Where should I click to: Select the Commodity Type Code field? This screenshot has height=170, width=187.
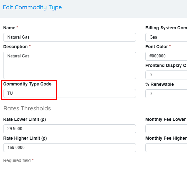coord(69,93)
